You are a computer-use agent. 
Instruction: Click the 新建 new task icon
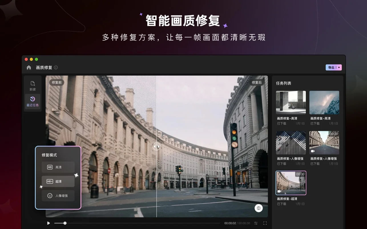[x=33, y=86]
